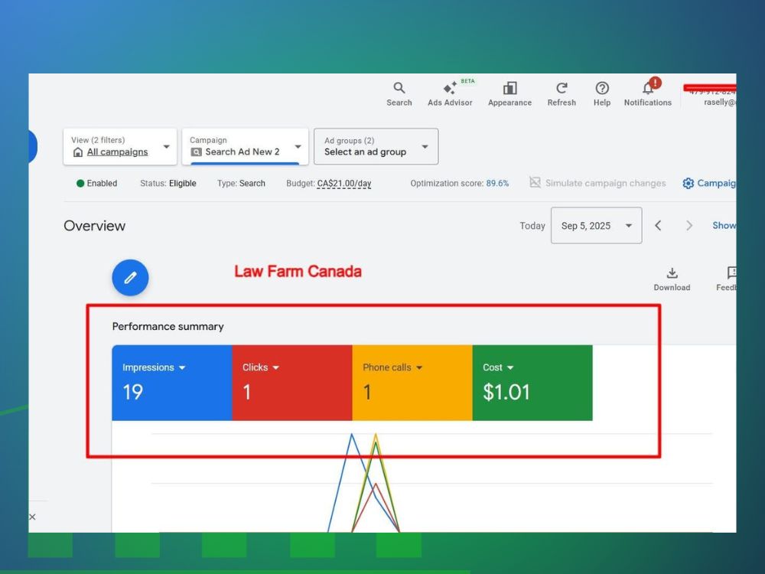This screenshot has width=765, height=574.
Task: Click Type: Search text
Action: click(x=241, y=184)
